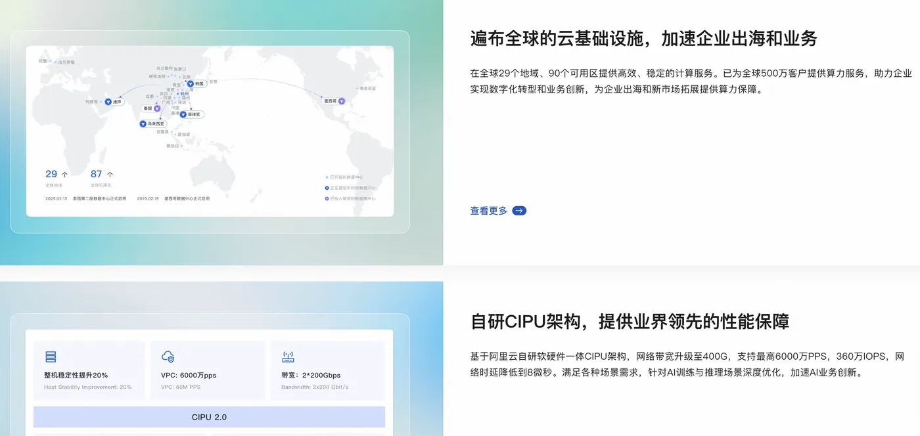Click the server stack icon above 整机稳定性提升20%
This screenshot has width=920, height=436.
51,357
